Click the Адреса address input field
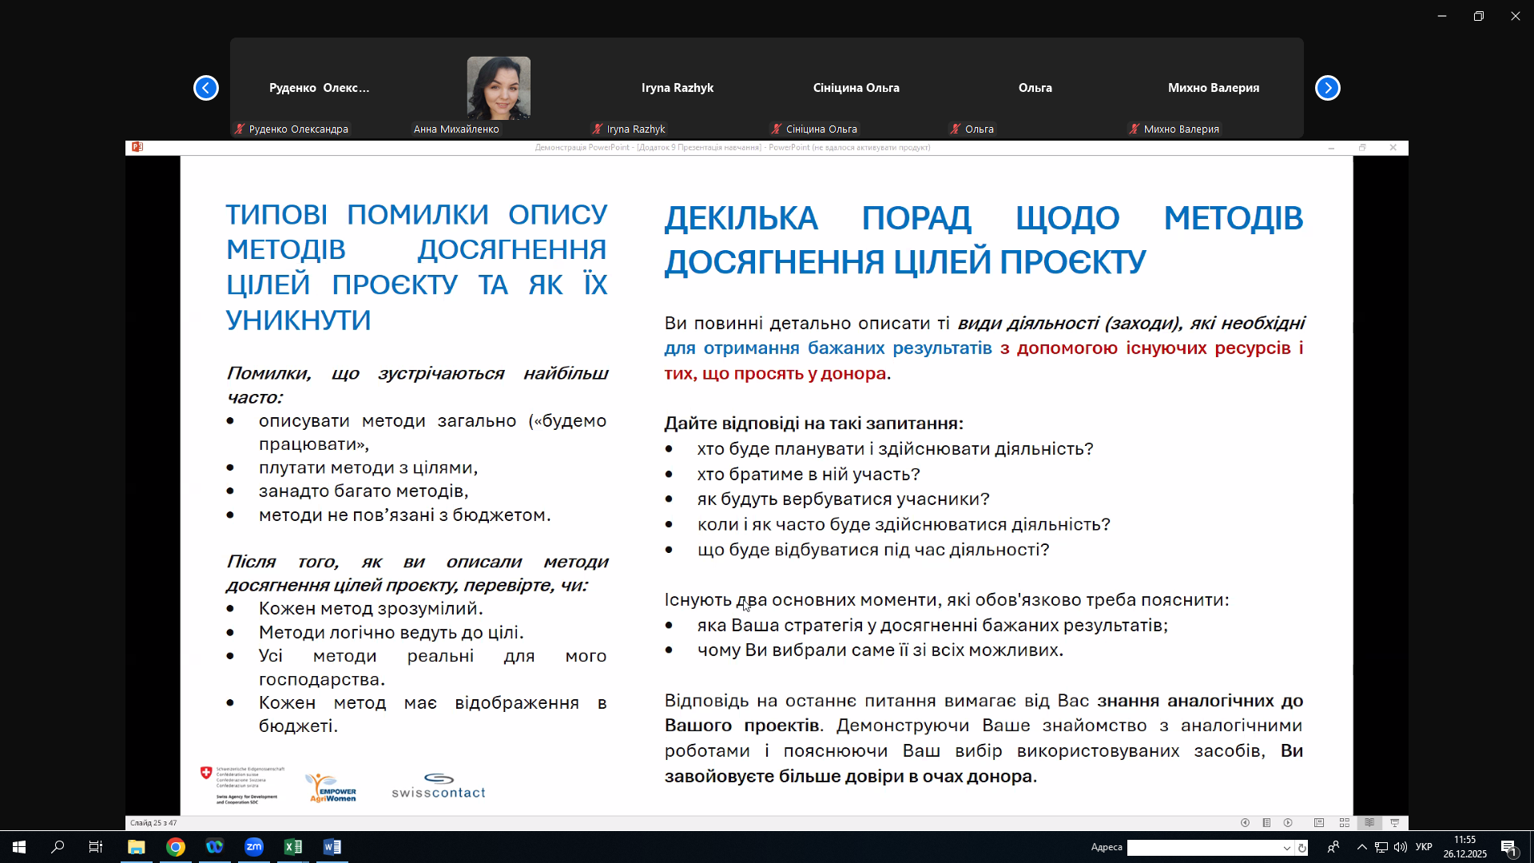The width and height of the screenshot is (1534, 863). (x=1202, y=848)
